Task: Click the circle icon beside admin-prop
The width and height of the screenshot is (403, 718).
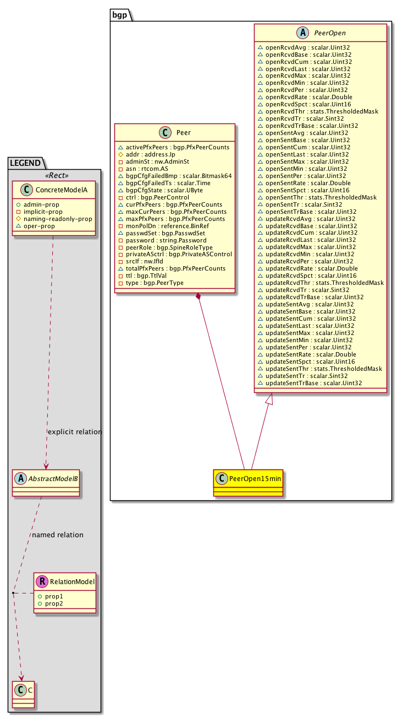Action: [x=18, y=204]
